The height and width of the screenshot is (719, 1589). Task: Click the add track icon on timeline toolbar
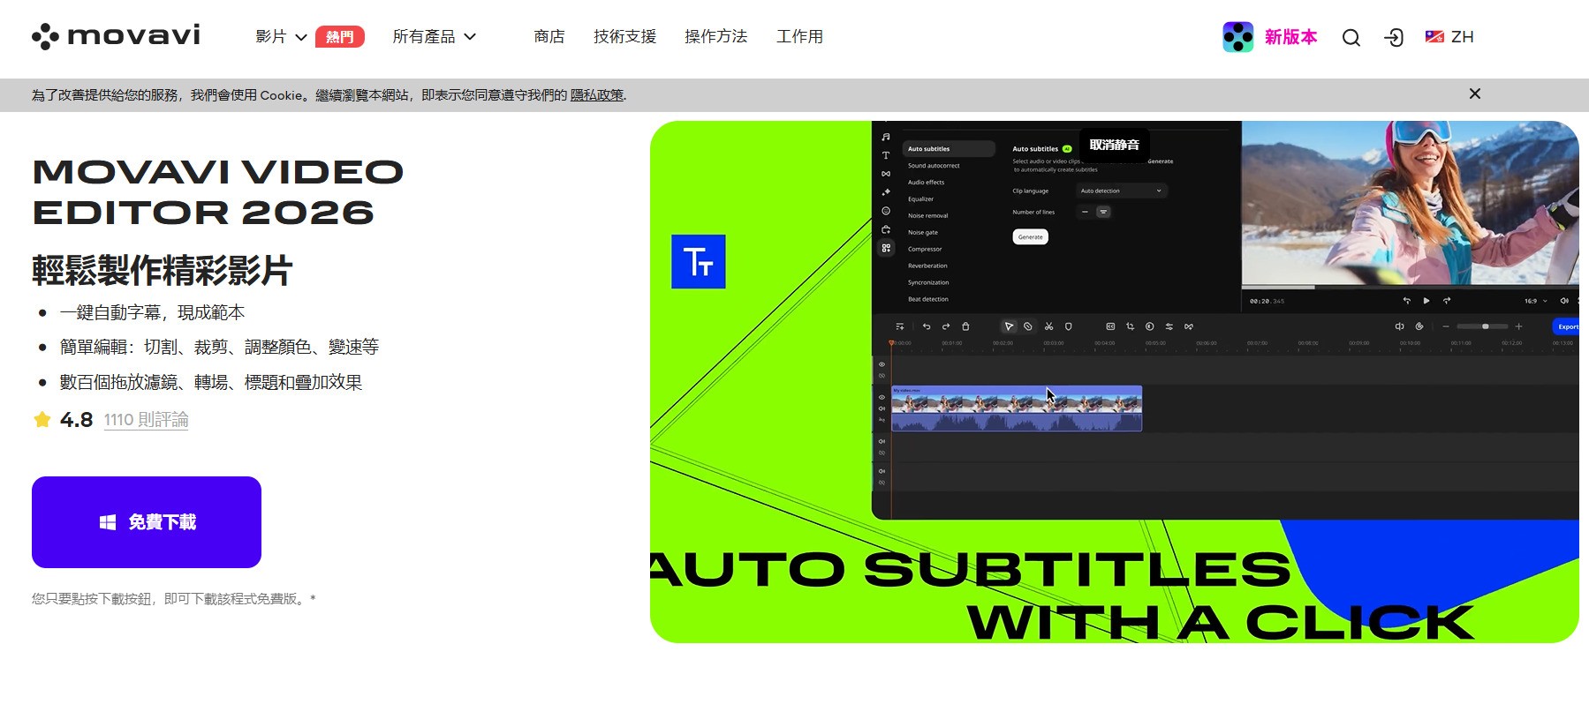[900, 326]
